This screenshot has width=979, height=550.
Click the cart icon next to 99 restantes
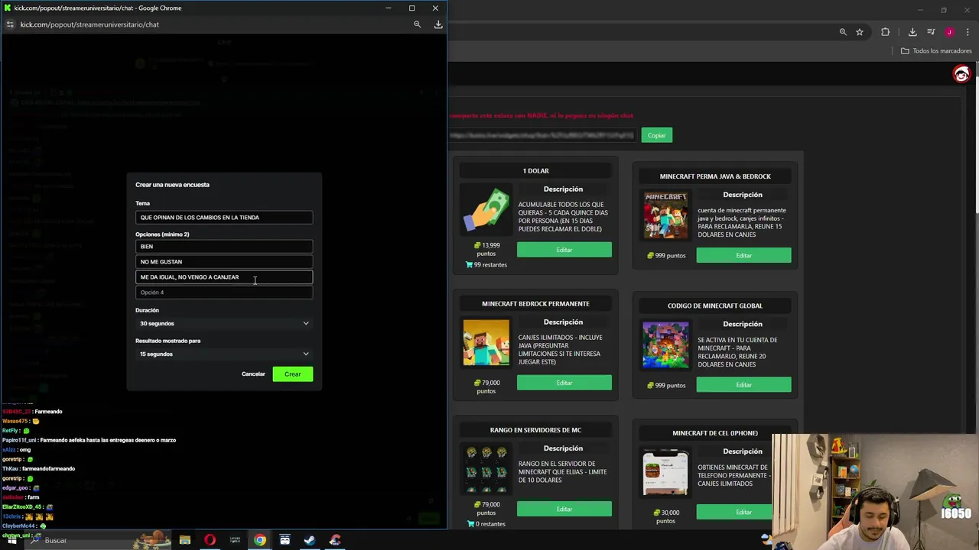click(469, 265)
